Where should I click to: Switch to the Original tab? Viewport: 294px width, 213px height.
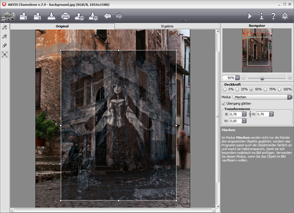pyautogui.click(x=62, y=26)
